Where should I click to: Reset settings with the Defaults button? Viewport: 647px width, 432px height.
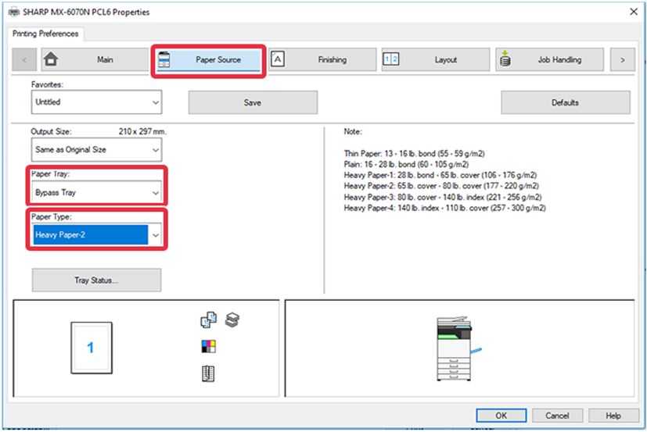(x=565, y=102)
